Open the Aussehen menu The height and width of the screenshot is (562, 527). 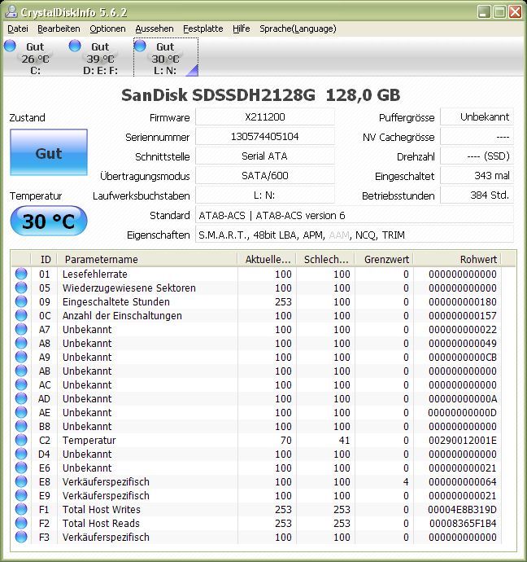click(155, 29)
